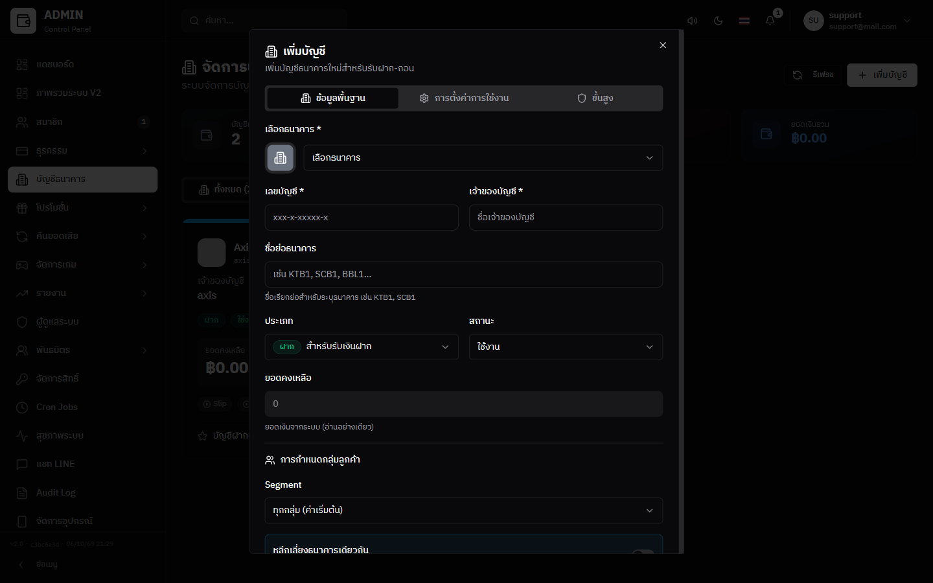Open จัดการอุปกรณ์ in sidebar

pyautogui.click(x=82, y=521)
